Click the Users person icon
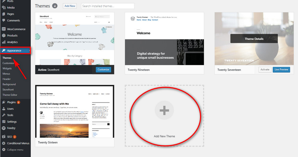Viewport: 298px width, 157px height. pos(4,109)
